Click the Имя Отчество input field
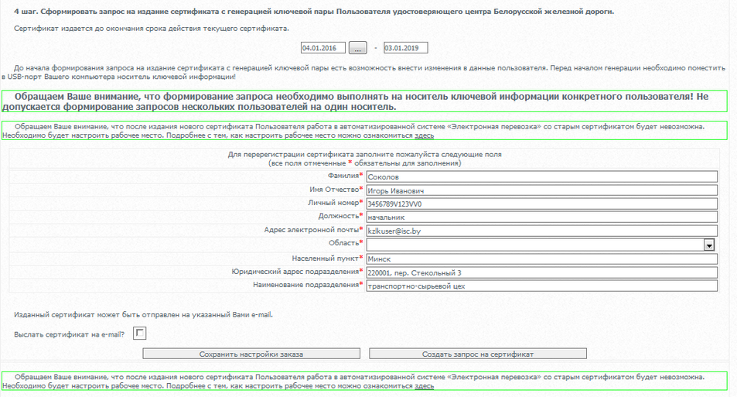This screenshot has width=737, height=397. point(541,190)
